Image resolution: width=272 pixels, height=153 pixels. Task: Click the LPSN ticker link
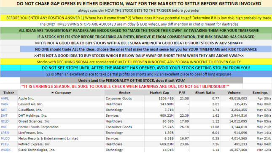(5, 133)
